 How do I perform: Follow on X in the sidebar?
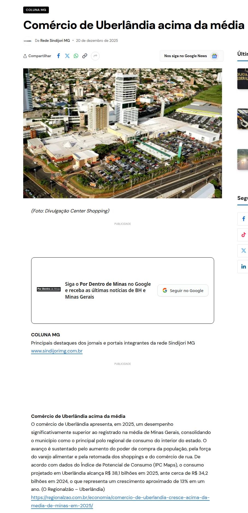[x=243, y=250]
